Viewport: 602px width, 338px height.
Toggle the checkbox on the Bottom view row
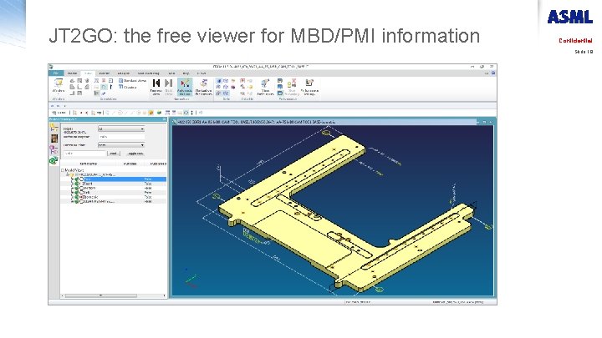pyautogui.click(x=82, y=188)
